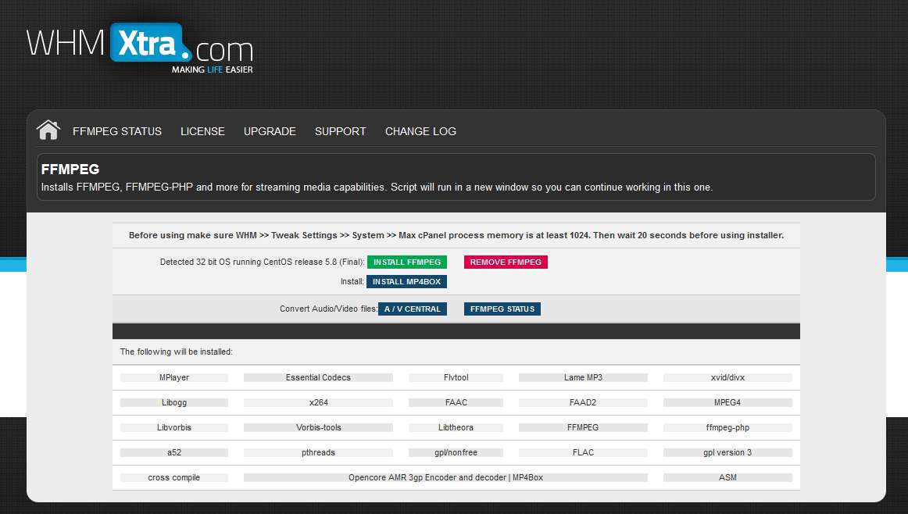View the CHANGE LOG page
This screenshot has height=514, width=908.
pos(420,131)
